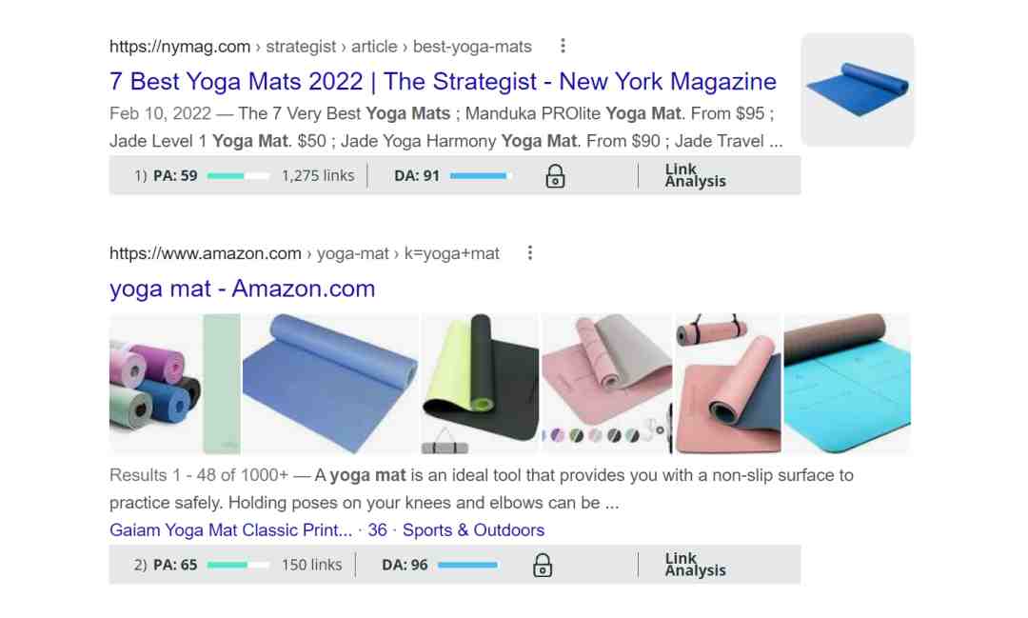Open the 7 Best Yoga Mats 2022 article
This screenshot has height=618, width=1028.
[443, 81]
